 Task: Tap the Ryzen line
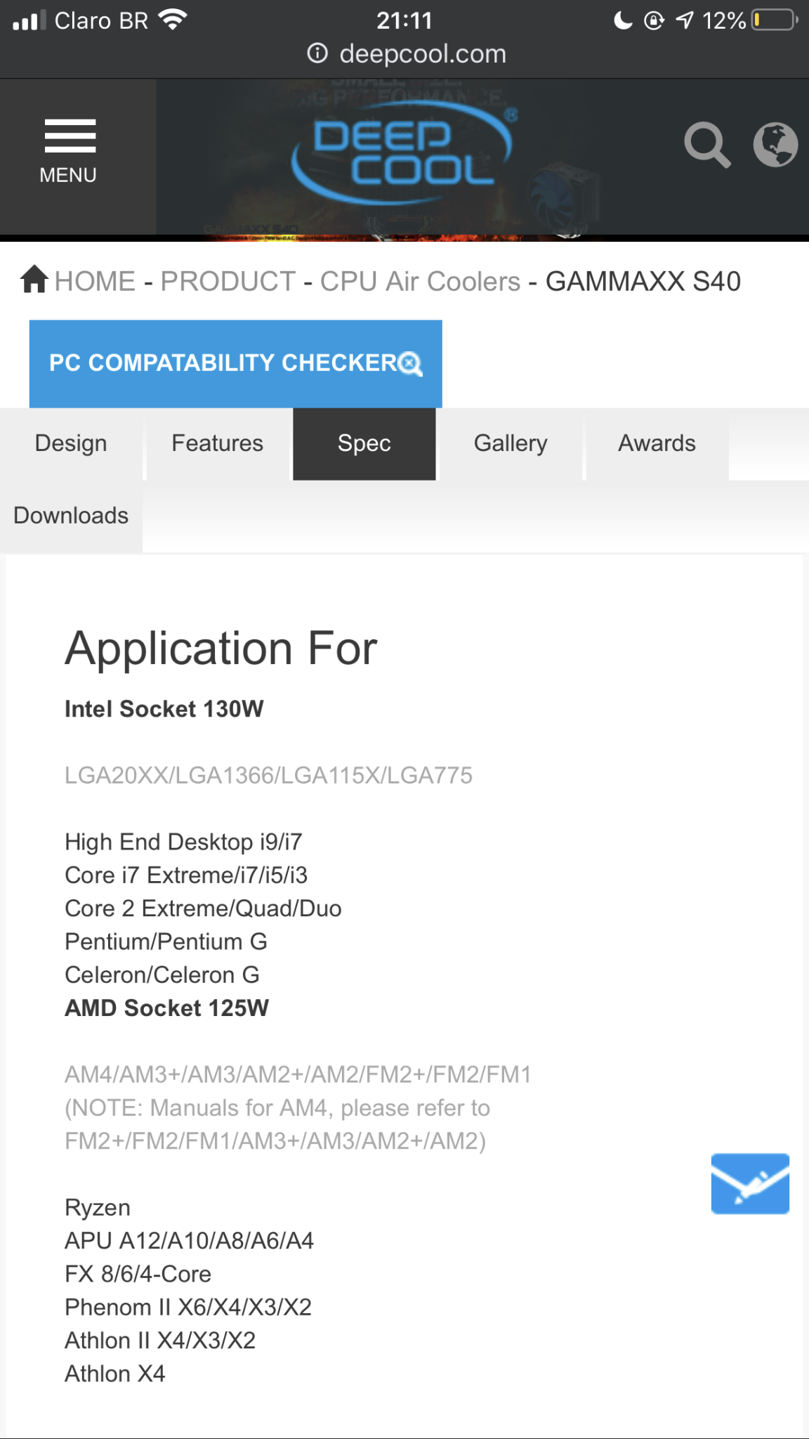click(98, 1208)
